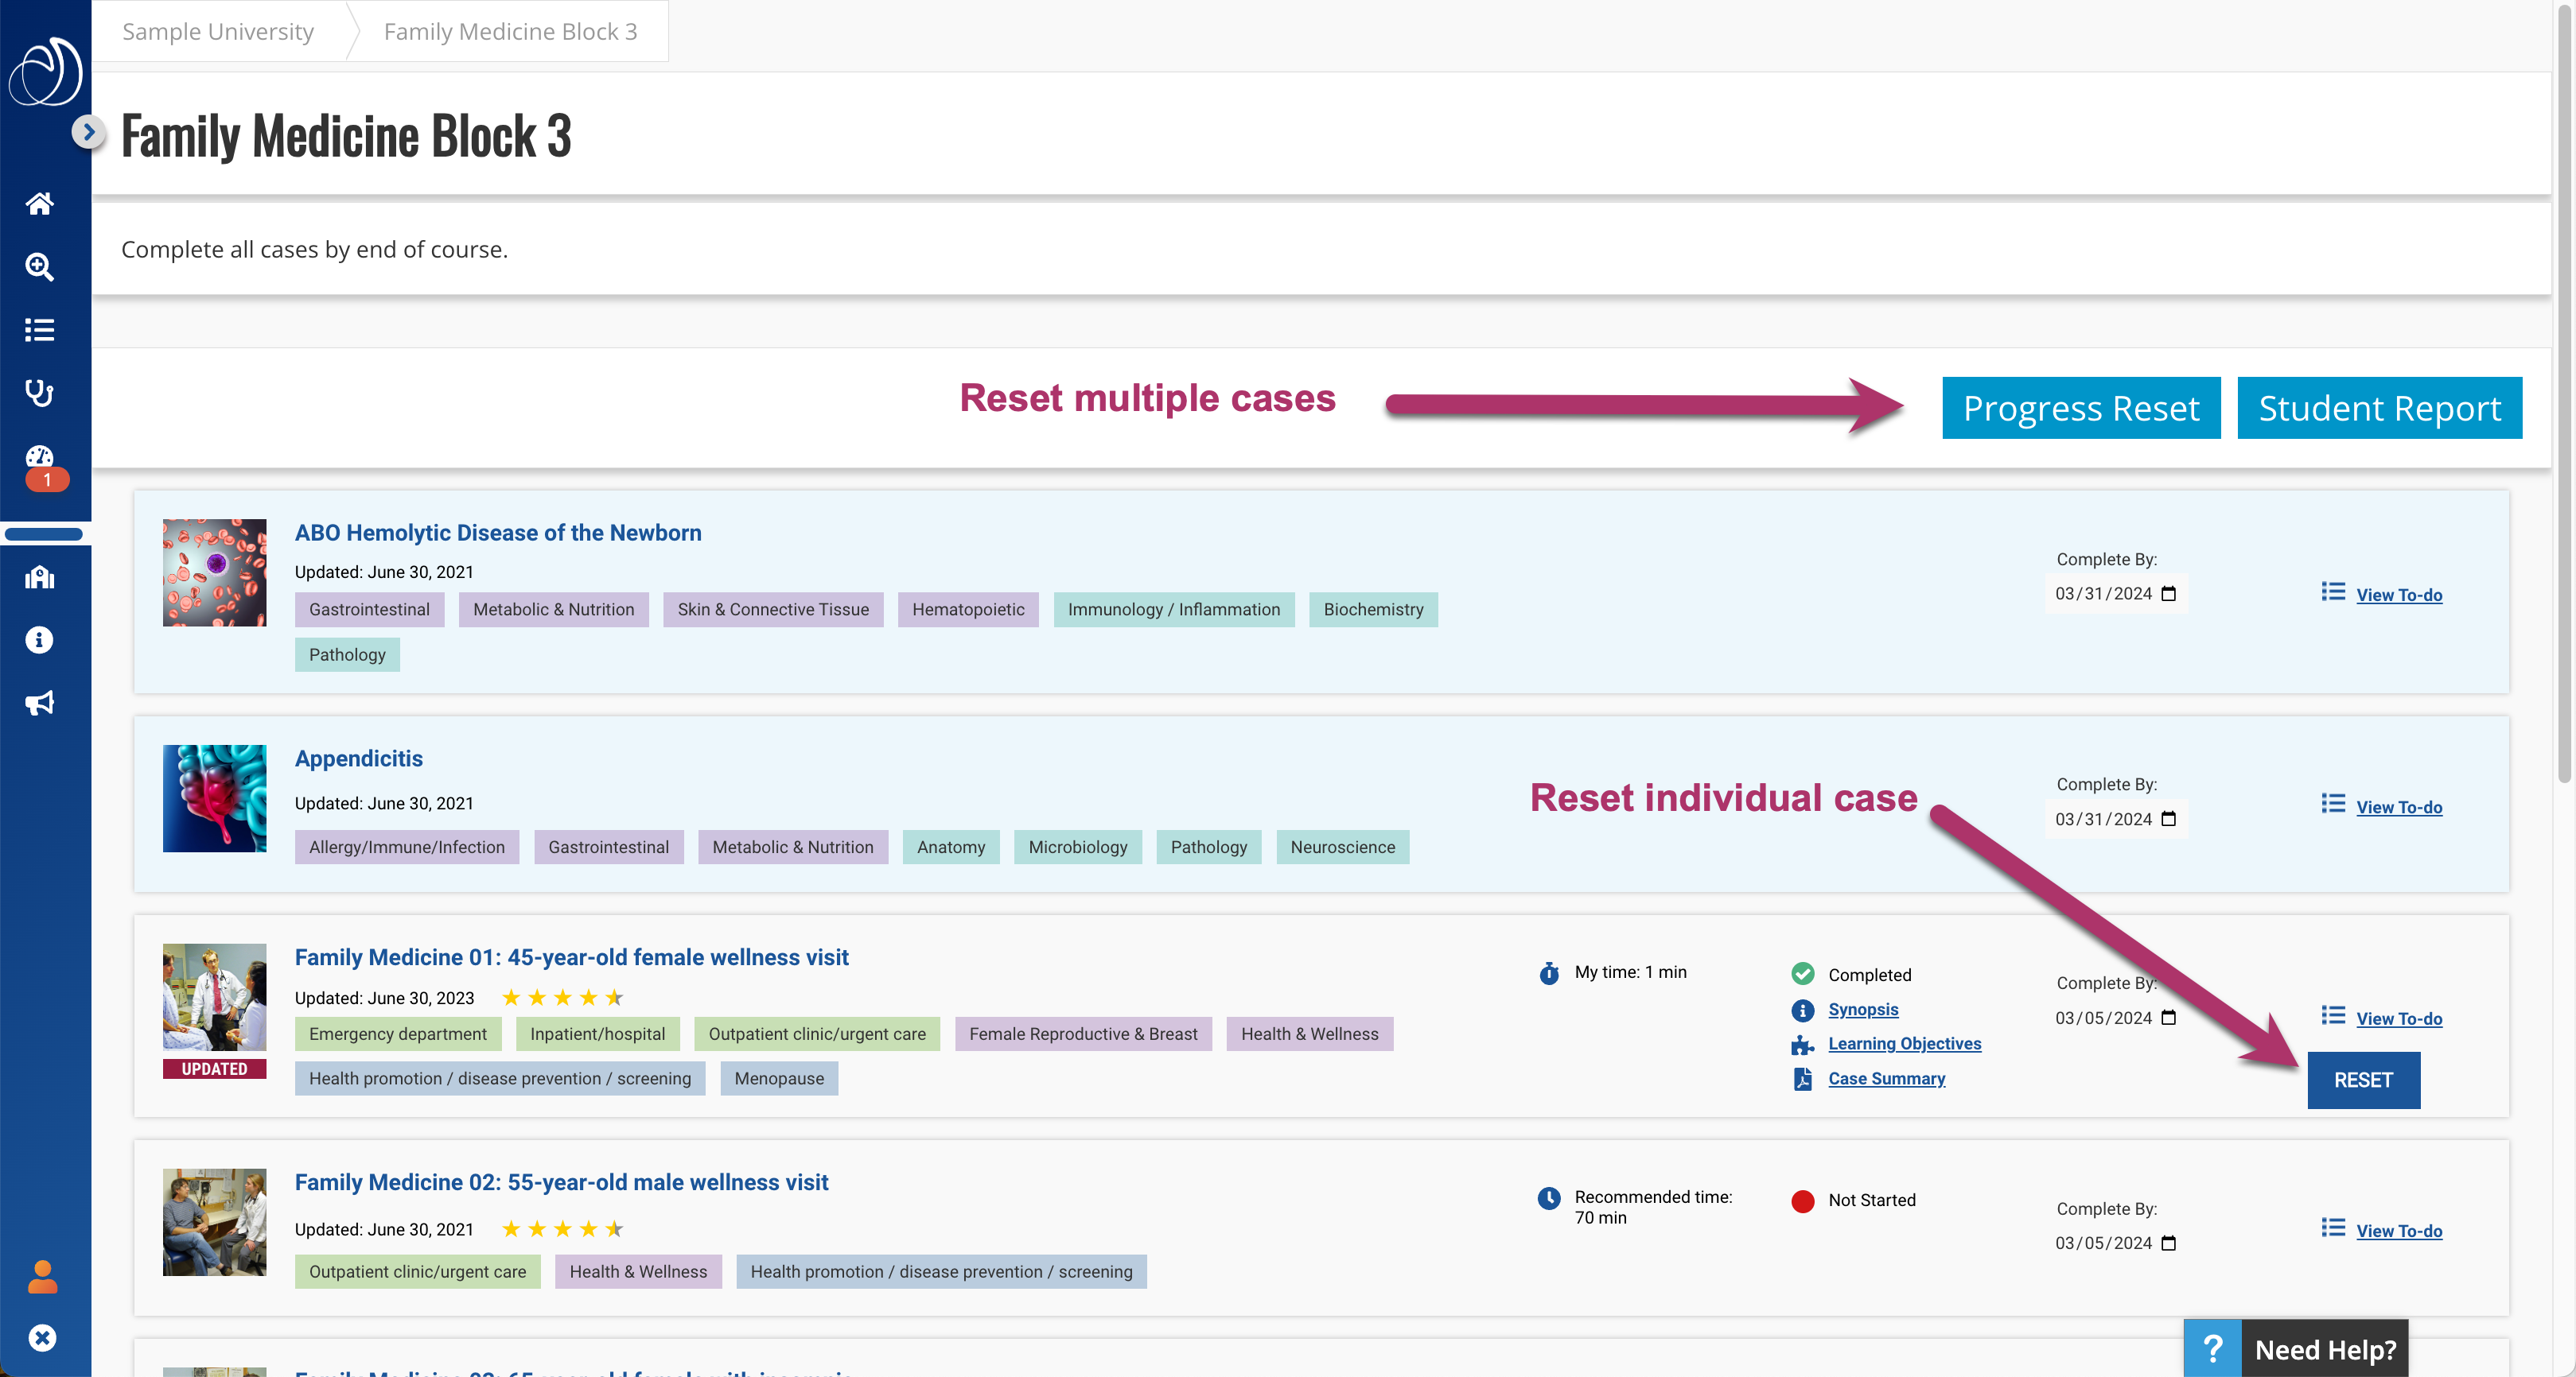Image resolution: width=2576 pixels, height=1377 pixels.
Task: Open the list icon in left sidebar
Action: pyautogui.click(x=40, y=330)
